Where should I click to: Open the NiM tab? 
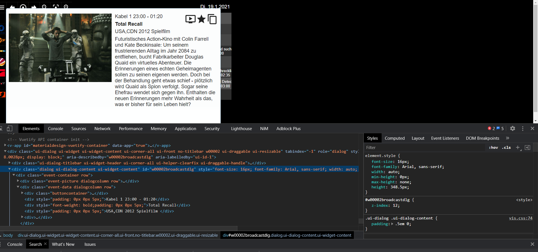[x=264, y=128]
